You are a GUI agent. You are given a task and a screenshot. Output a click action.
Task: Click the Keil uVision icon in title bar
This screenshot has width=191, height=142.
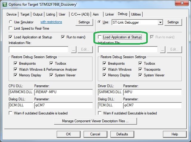click(x=5, y=4)
